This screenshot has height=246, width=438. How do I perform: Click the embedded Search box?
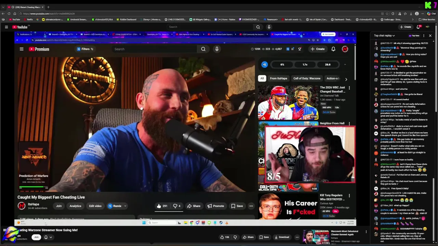click(x=154, y=49)
